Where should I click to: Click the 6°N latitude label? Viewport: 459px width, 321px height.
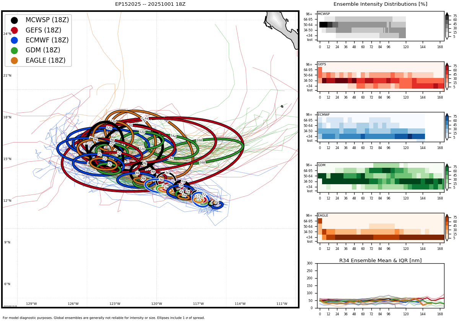coord(7,284)
